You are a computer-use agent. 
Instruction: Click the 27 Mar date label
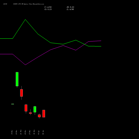coord(30,132)
